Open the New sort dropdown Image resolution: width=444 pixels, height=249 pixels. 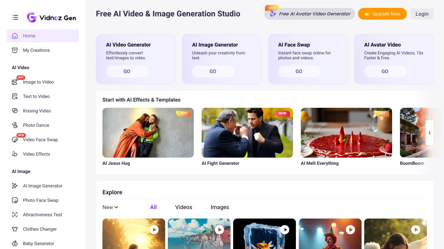(110, 207)
